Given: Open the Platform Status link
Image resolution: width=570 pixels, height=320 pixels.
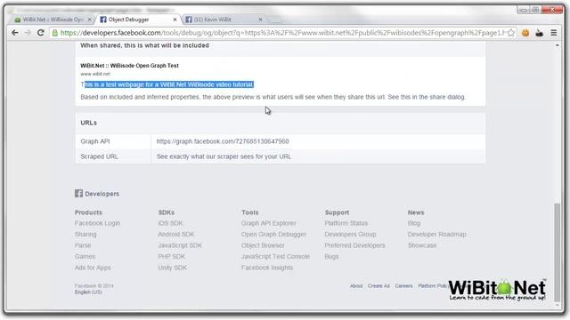Looking at the screenshot, I should [346, 223].
